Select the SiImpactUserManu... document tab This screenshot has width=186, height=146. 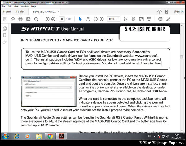pos(44,12)
